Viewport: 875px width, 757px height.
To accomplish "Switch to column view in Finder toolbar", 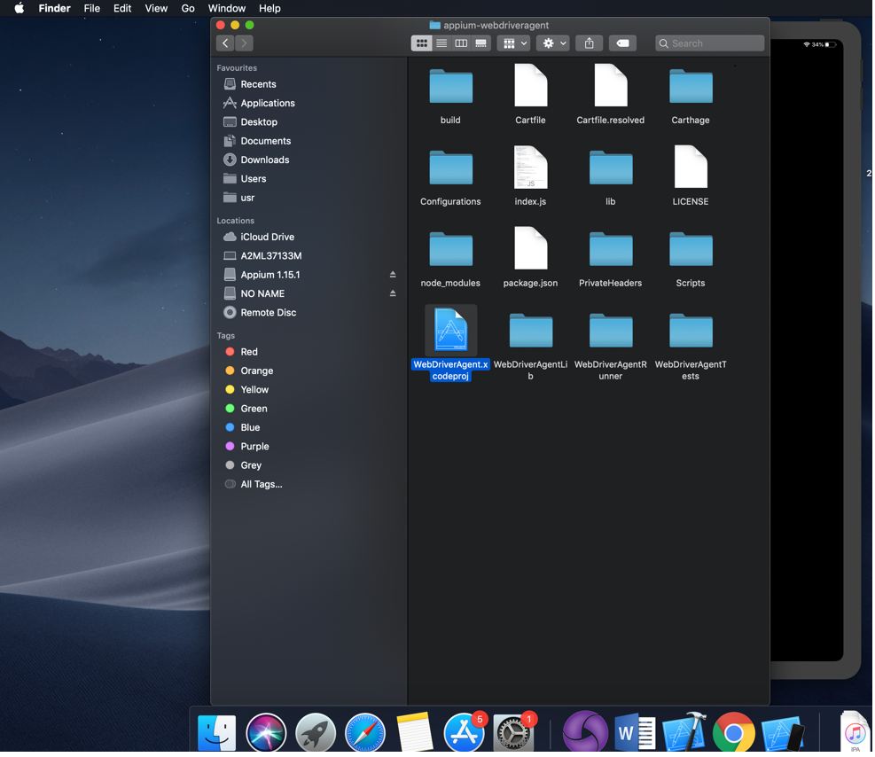I will tap(461, 43).
